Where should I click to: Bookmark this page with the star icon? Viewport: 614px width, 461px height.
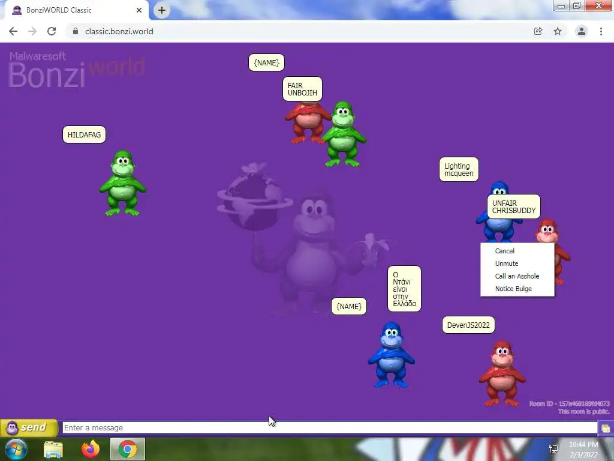[558, 31]
